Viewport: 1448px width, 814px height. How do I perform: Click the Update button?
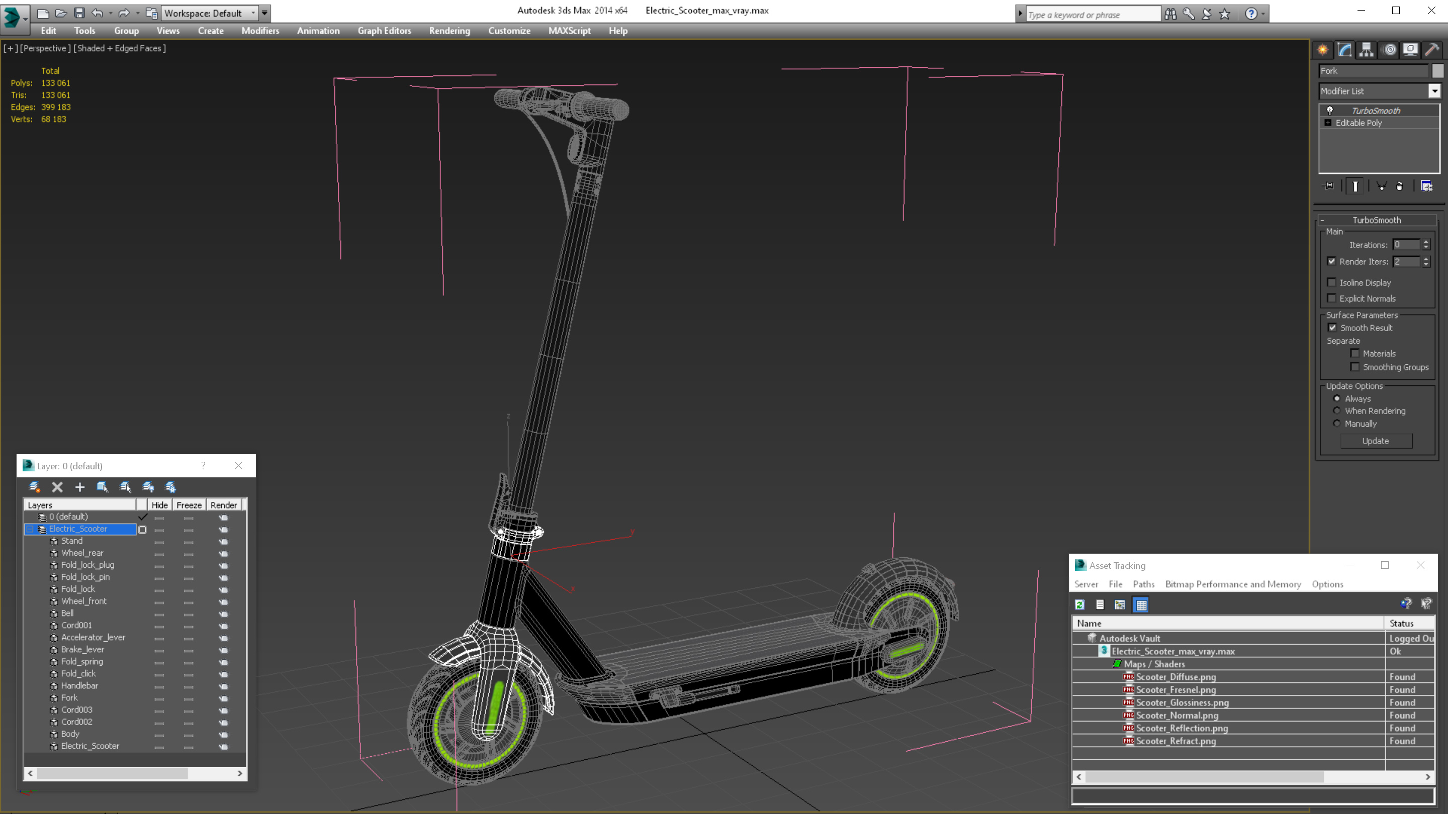[1376, 441]
